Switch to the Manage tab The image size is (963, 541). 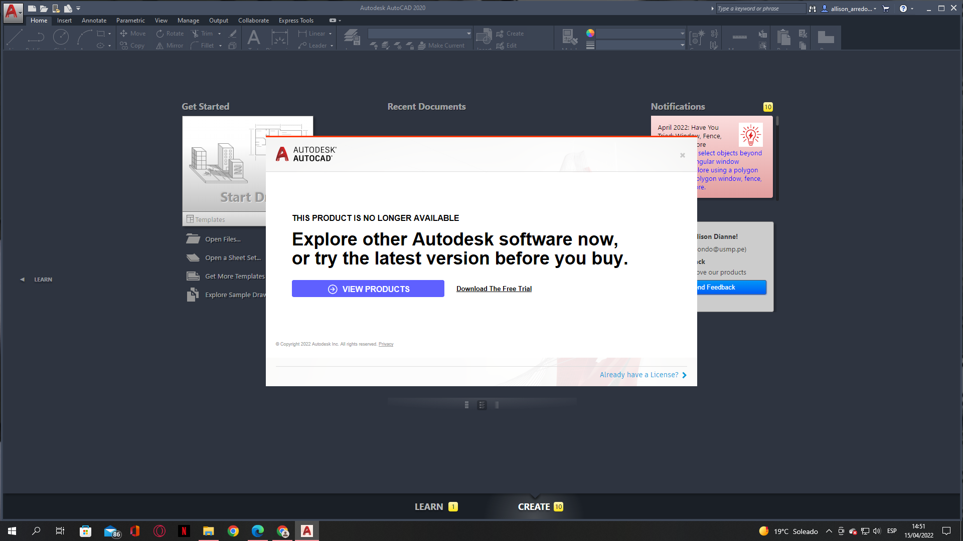188,21
